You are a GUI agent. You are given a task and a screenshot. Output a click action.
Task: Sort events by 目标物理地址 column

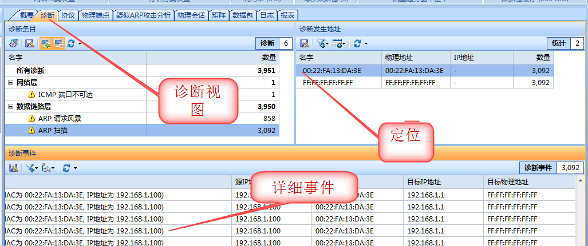coord(529,182)
